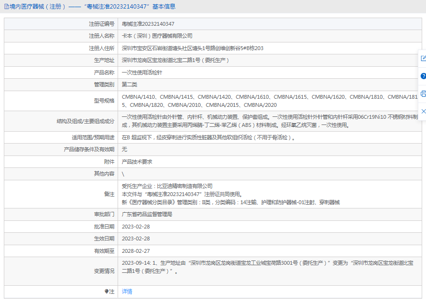Click structure description starting 一次性使用活检针由外针管
Image resolution: width=426 pixels, height=301 pixels.
[270, 121]
